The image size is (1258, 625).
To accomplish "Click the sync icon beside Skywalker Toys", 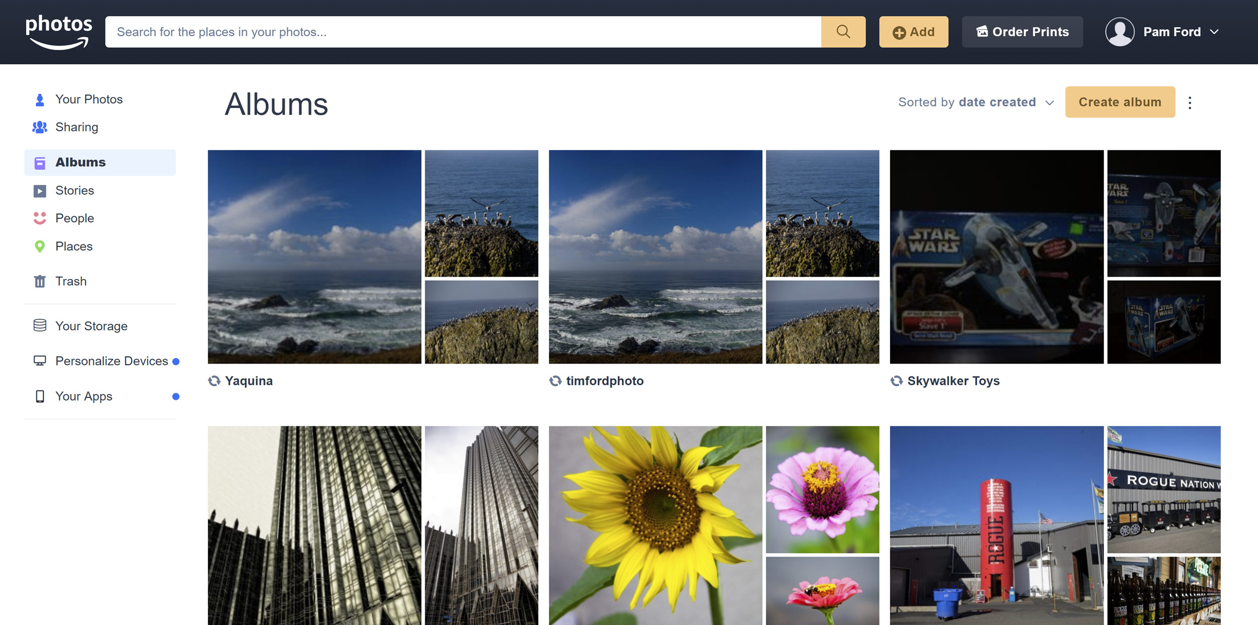I will [x=896, y=381].
